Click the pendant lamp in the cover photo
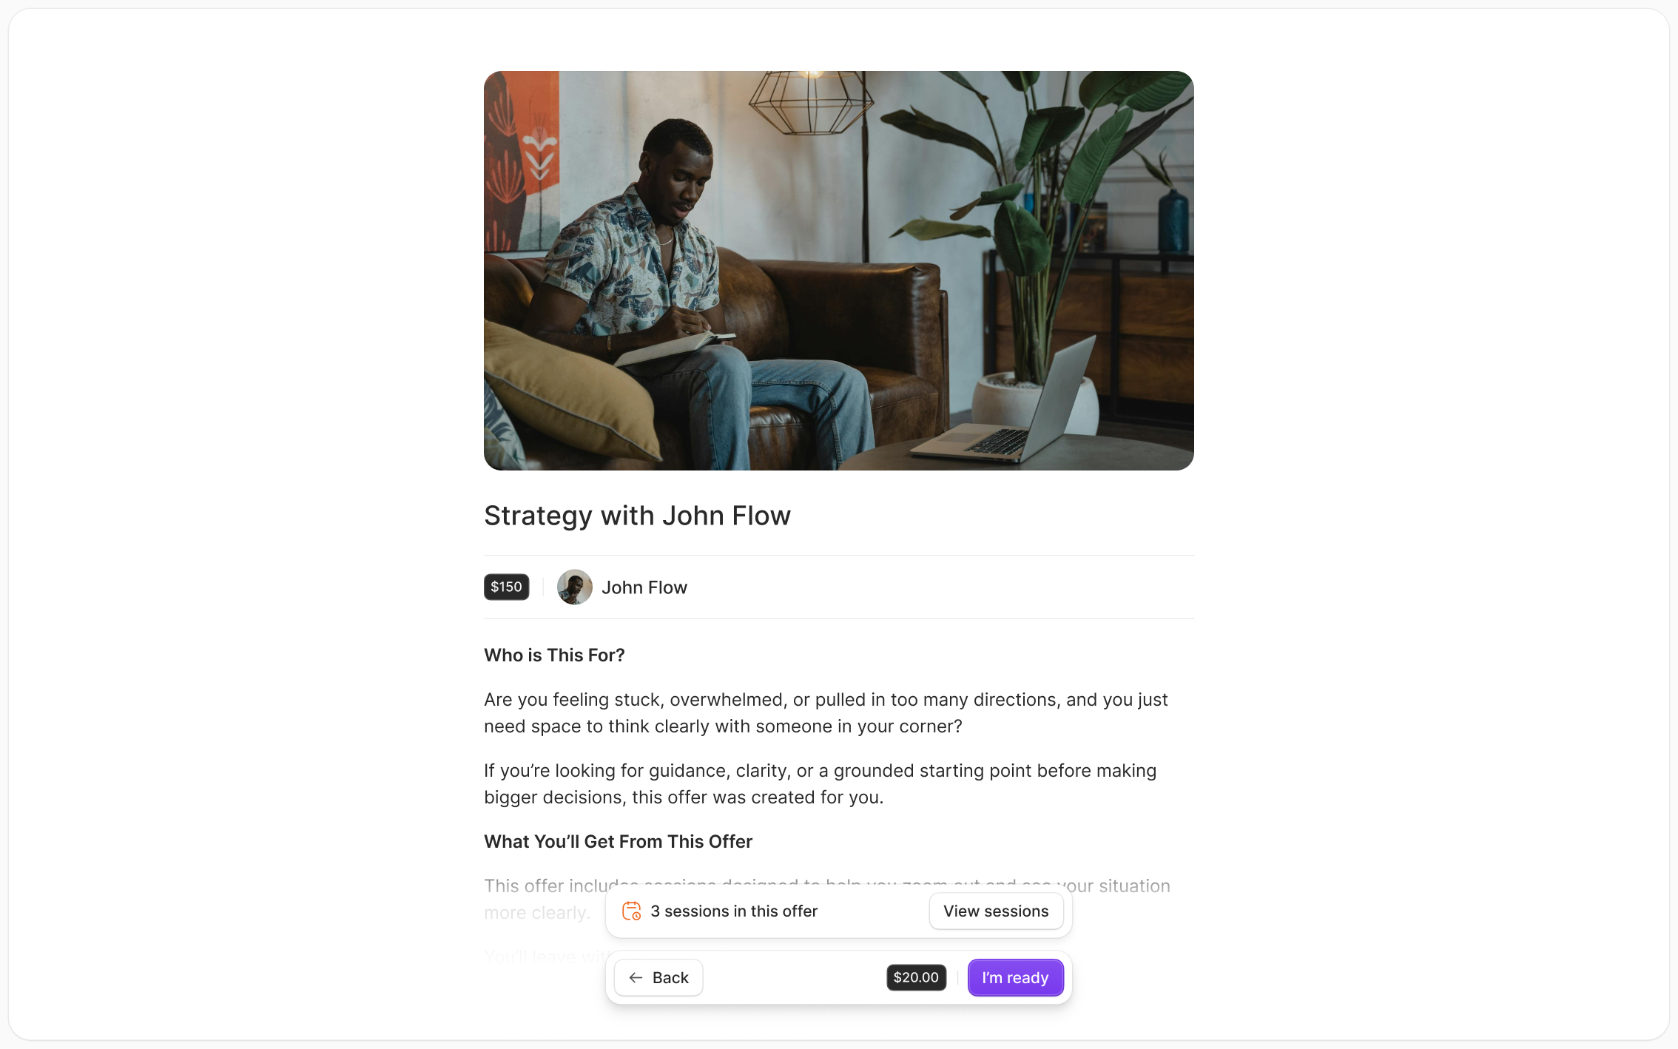Screen dimensions: 1678x1049 [x=809, y=103]
